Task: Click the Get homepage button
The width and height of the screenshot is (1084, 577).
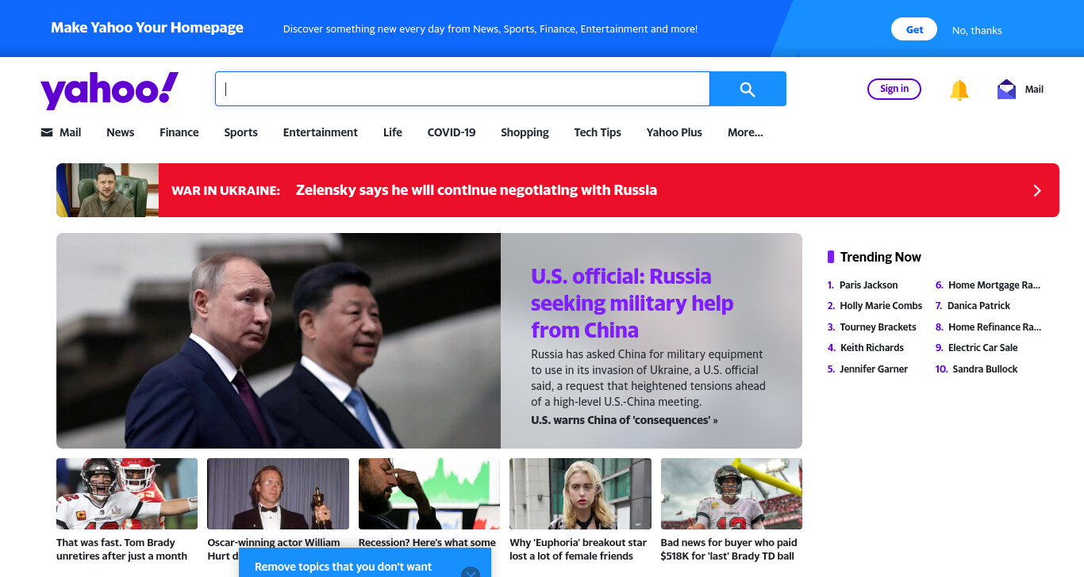Action: click(x=914, y=29)
